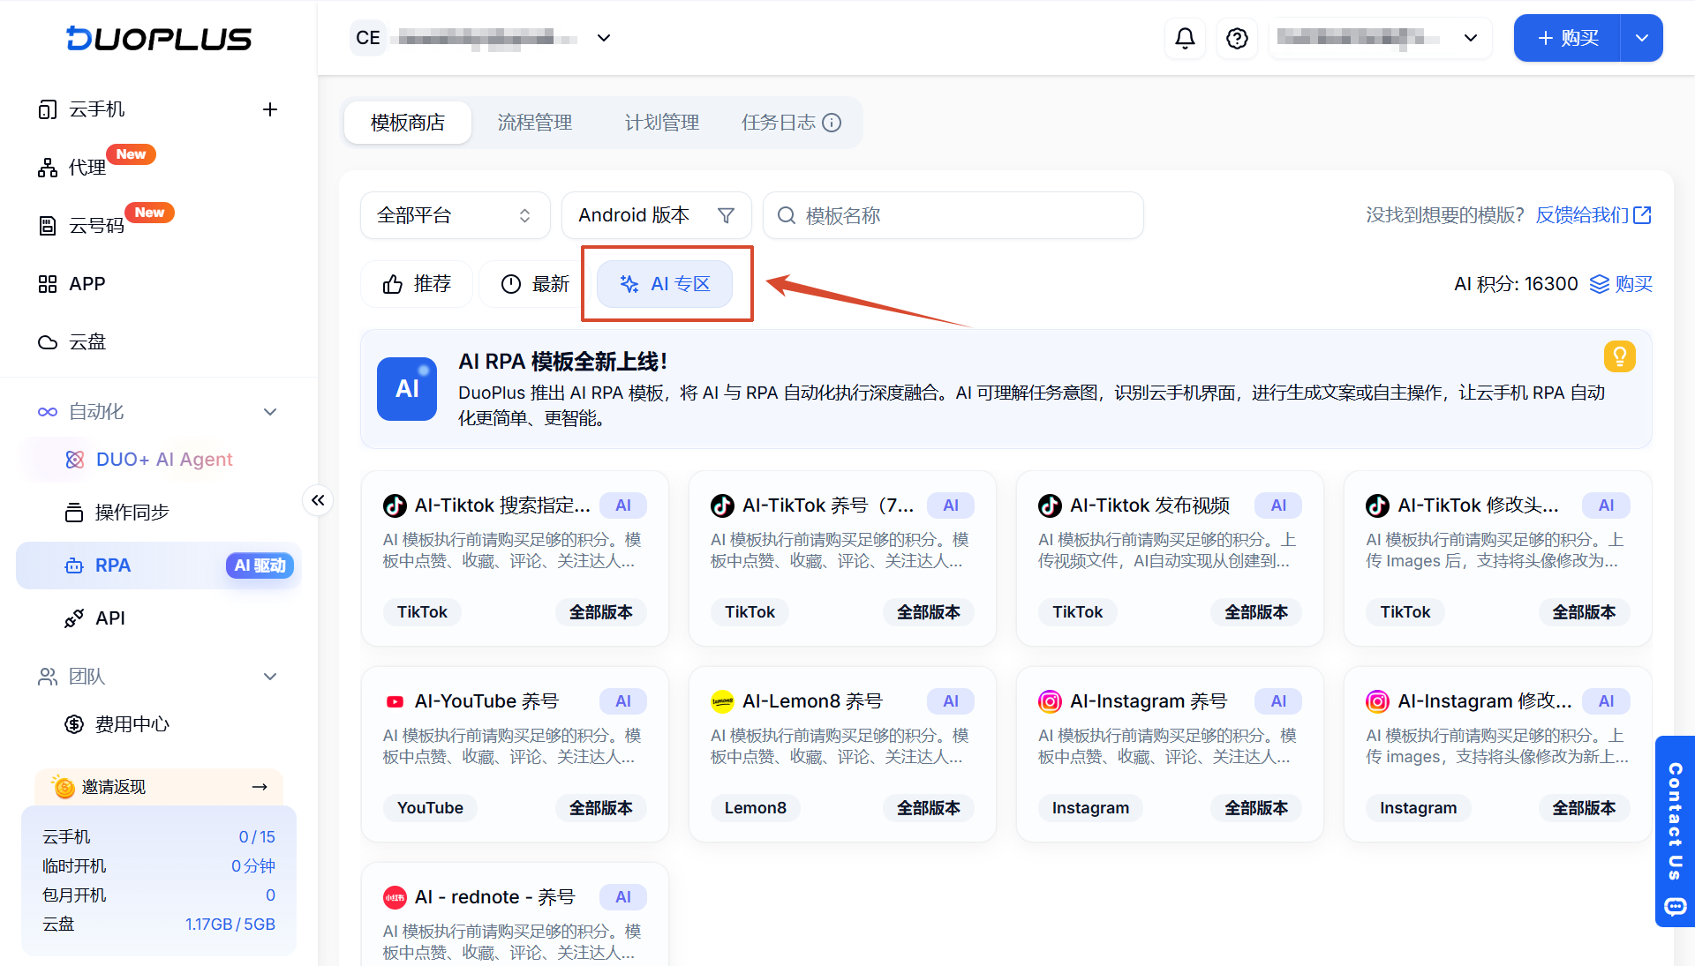
Task: Click the blue AI banner icon
Action: pos(407,389)
